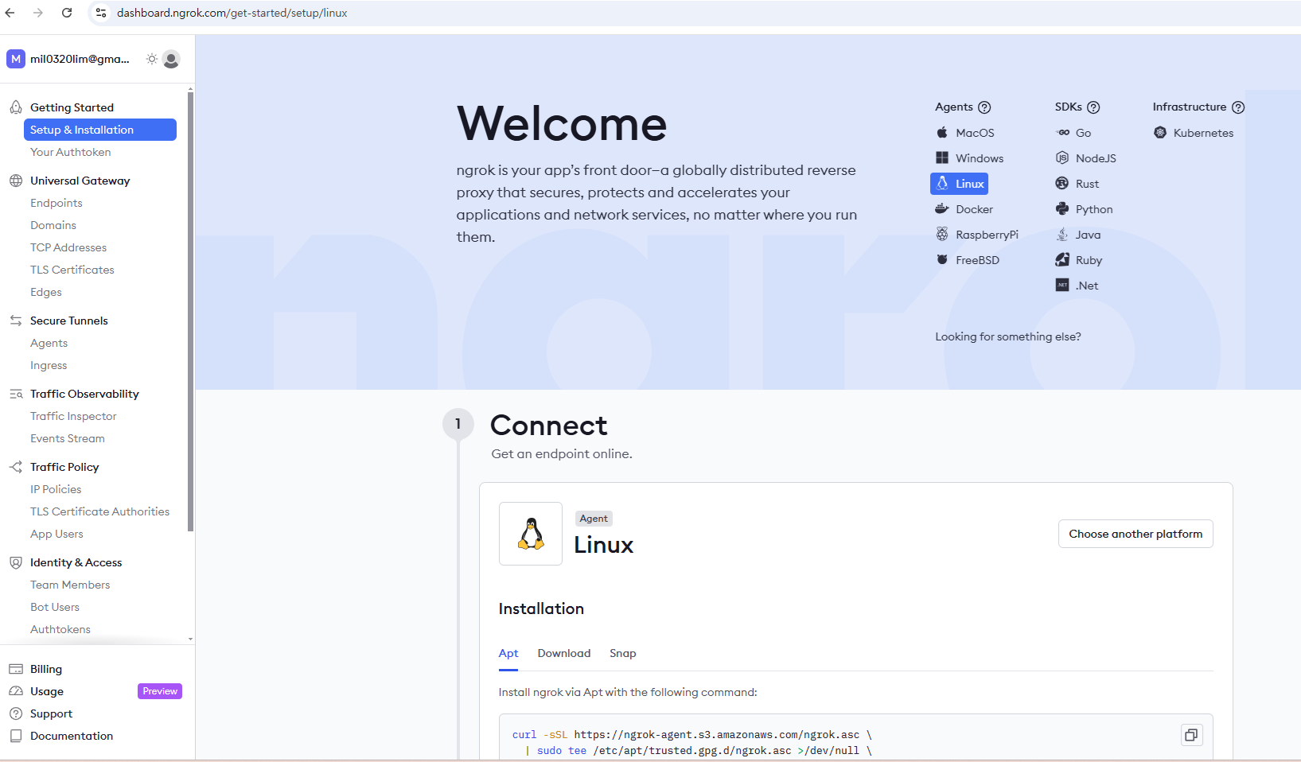Open Edges in sidebar

click(46, 292)
